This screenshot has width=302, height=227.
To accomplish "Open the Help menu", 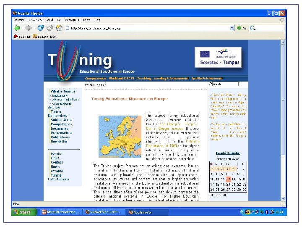I will 97,20.
